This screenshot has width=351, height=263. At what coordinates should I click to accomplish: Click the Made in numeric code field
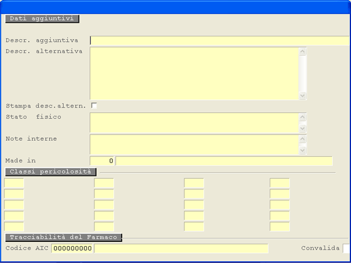(102, 161)
